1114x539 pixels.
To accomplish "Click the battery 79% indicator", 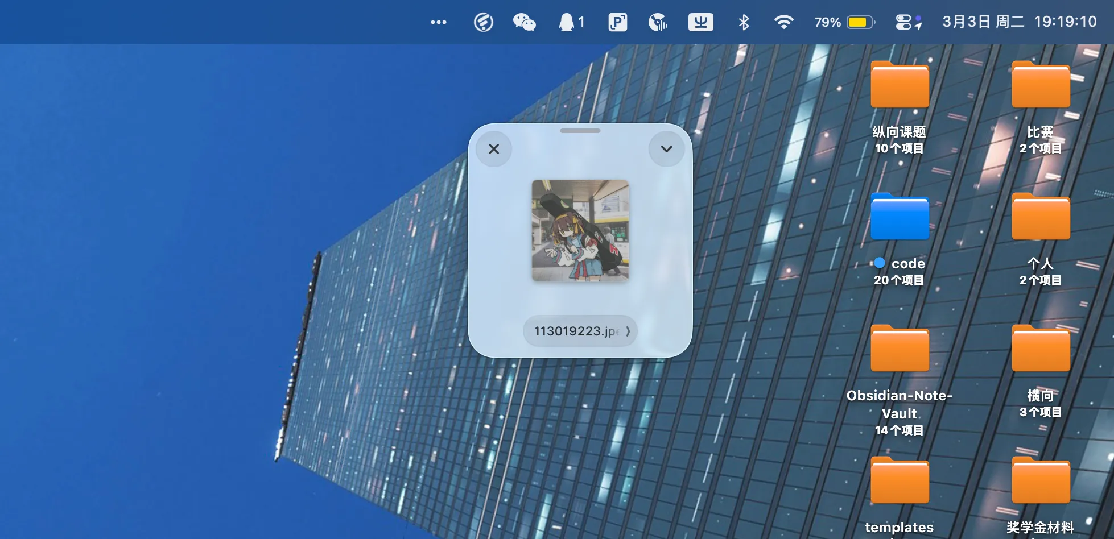I will click(844, 22).
